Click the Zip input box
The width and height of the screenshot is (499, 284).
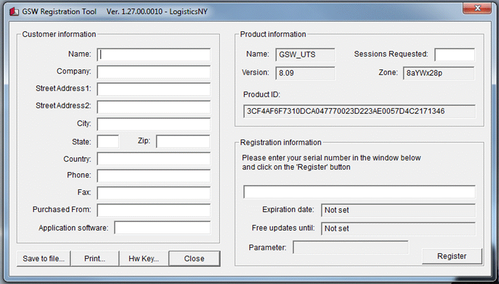coord(183,141)
